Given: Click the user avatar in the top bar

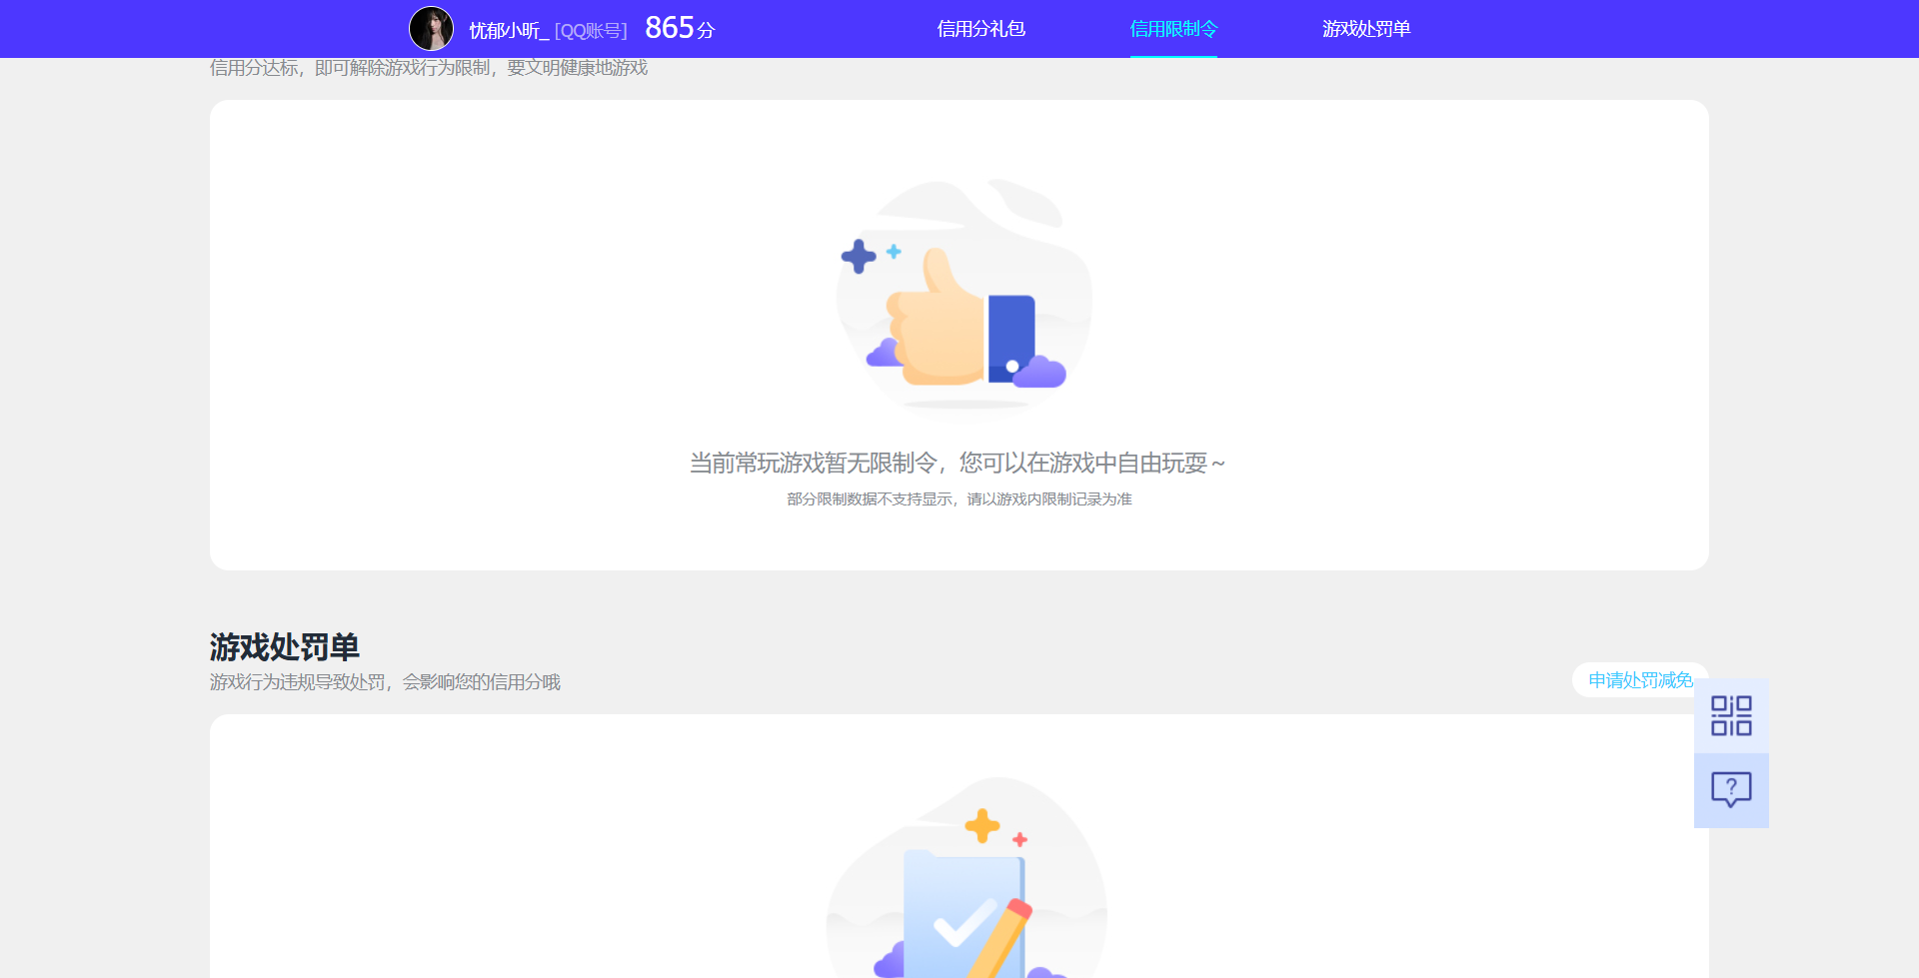Looking at the screenshot, I should pos(432,28).
